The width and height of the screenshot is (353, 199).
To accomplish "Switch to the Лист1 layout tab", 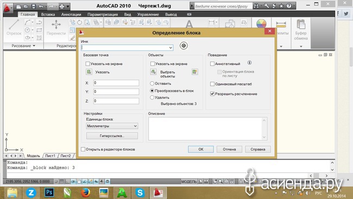I will pyautogui.click(x=50, y=156).
